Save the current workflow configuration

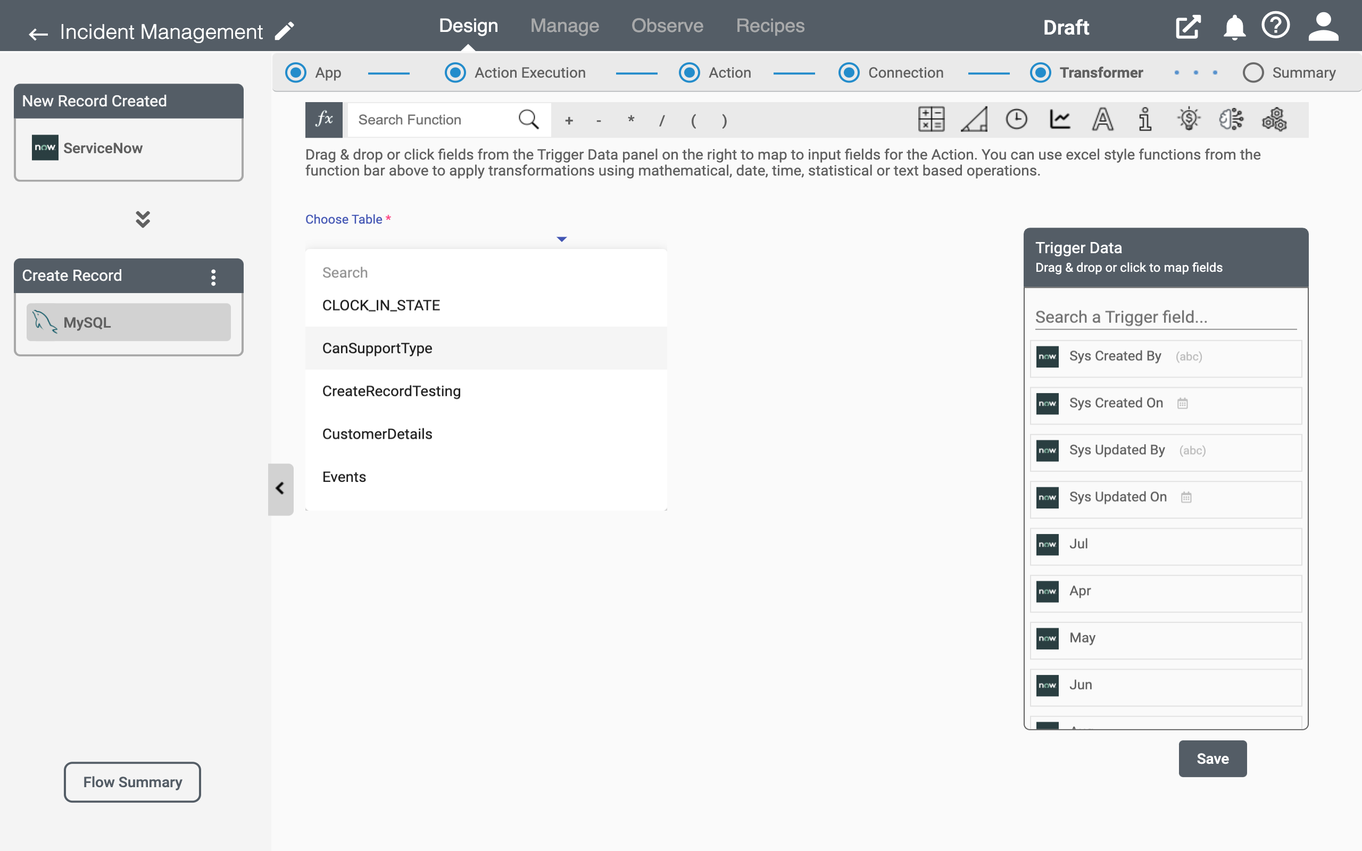pos(1212,758)
